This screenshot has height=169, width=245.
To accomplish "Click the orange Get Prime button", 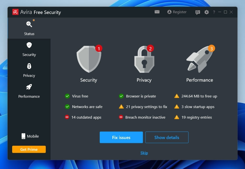I will click(x=29, y=149).
